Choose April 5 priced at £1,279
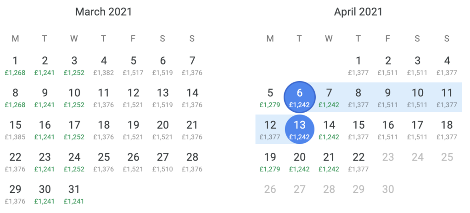The width and height of the screenshot is (470, 213). [270, 98]
